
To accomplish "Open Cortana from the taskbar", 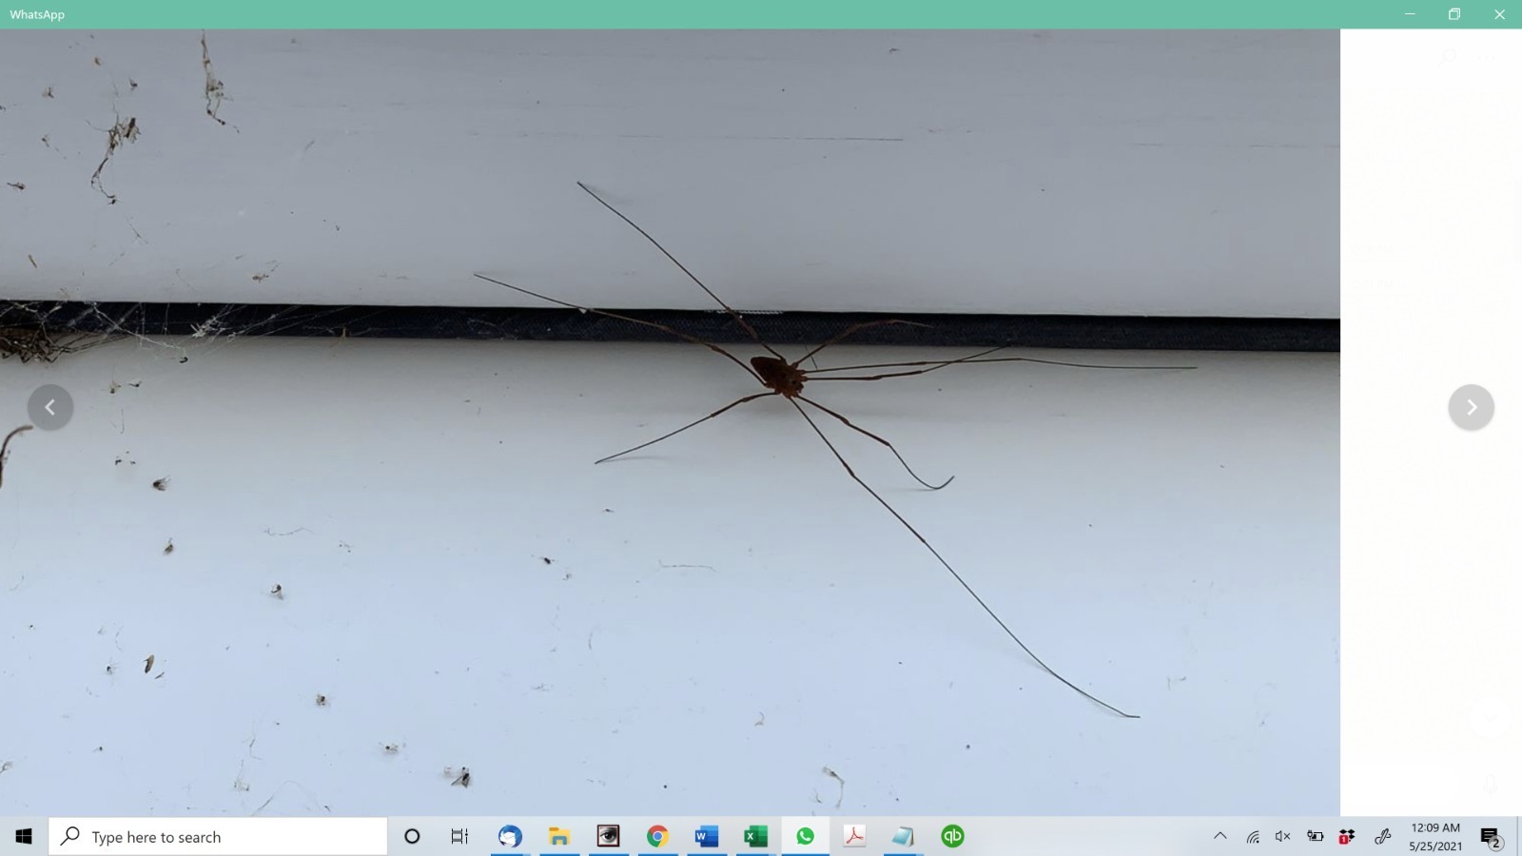I will click(412, 836).
